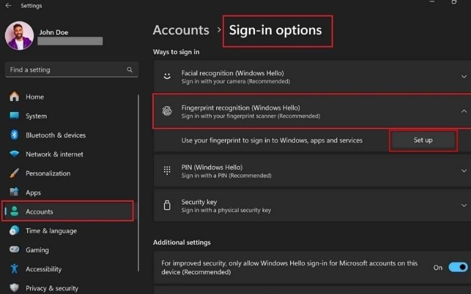Click Set up button for fingerprint

[x=423, y=141]
